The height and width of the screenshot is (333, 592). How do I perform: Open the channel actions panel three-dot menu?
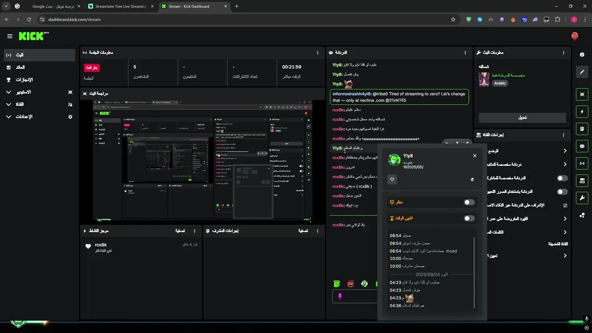point(563,135)
